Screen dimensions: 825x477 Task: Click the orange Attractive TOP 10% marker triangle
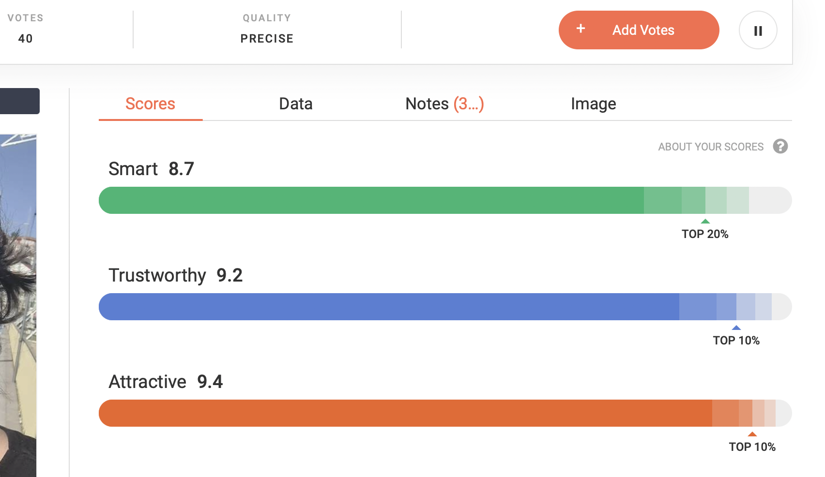[752, 434]
